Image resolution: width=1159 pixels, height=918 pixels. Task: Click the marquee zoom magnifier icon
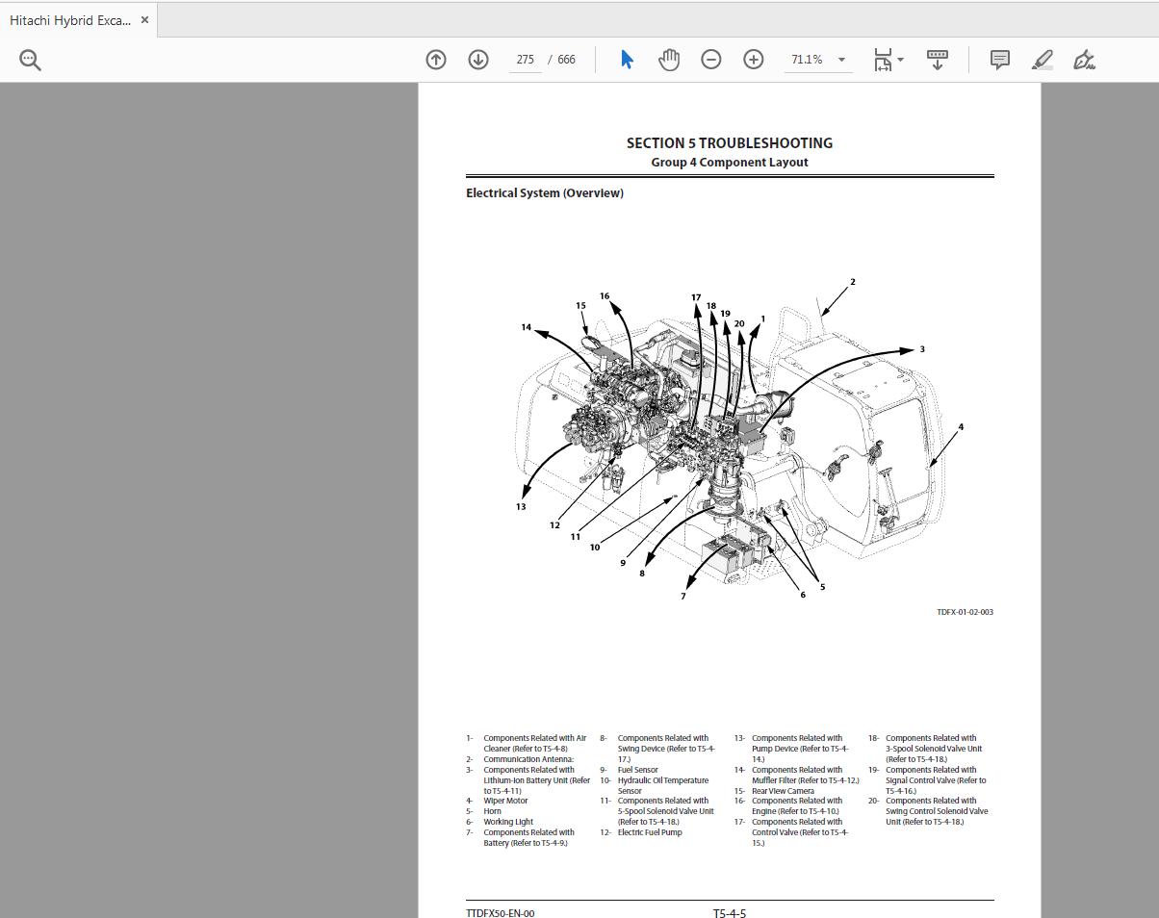30,59
